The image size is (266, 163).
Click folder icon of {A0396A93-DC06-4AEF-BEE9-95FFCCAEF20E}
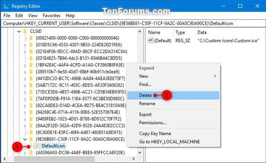pyautogui.click(x=31, y=153)
